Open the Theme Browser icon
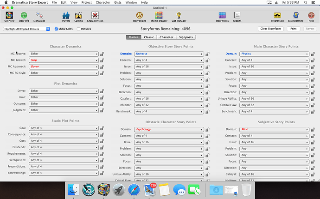The height and width of the screenshot is (199, 320). (x=159, y=16)
